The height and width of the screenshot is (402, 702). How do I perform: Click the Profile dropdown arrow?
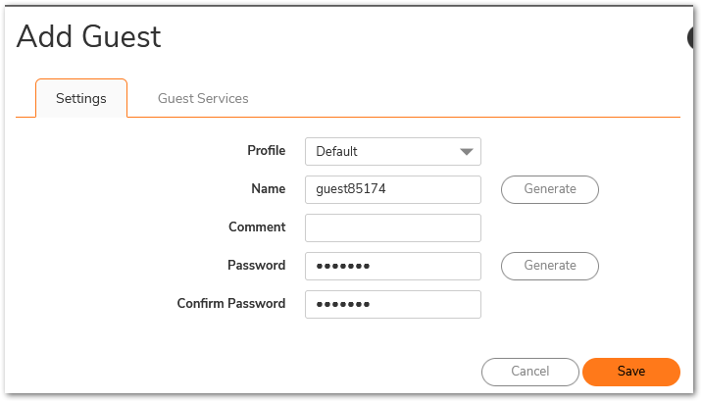[467, 152]
